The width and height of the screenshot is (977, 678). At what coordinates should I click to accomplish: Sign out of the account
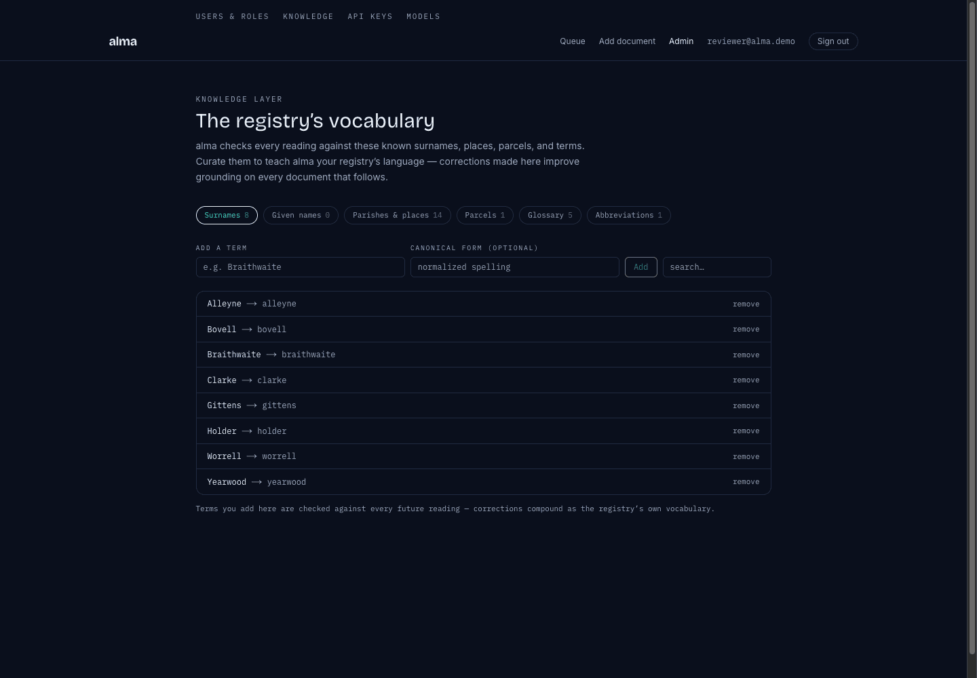point(833,41)
